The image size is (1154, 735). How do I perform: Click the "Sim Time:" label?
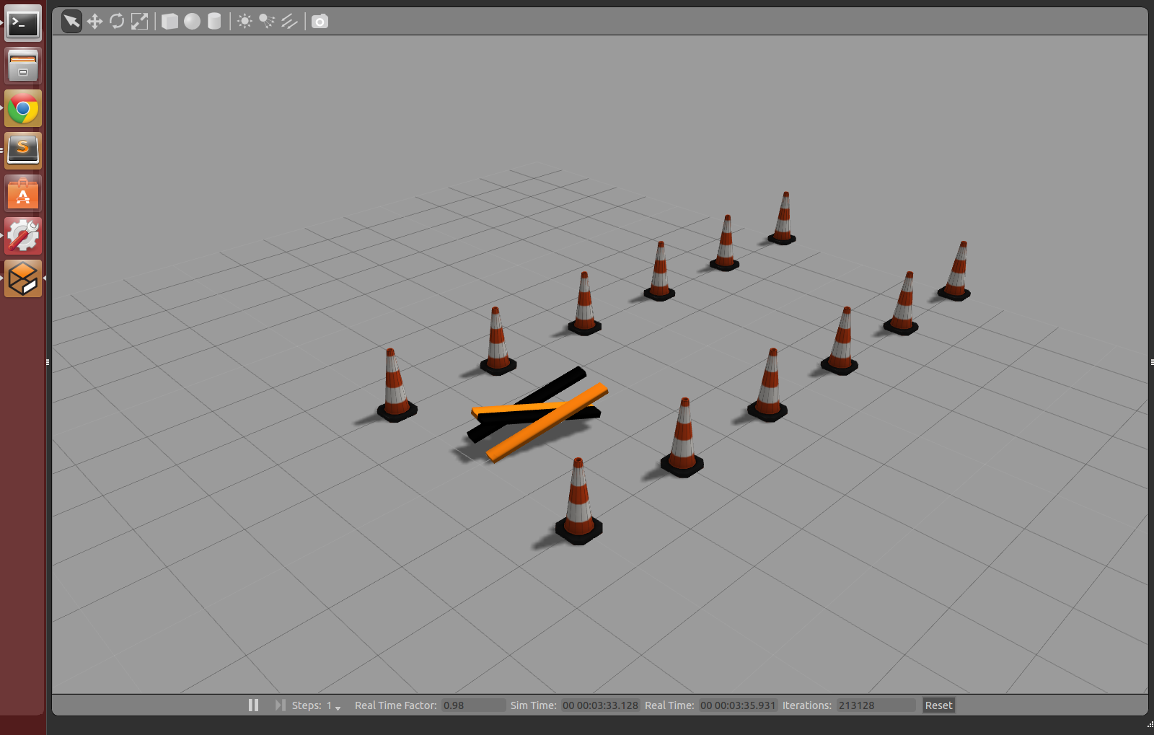coord(533,705)
